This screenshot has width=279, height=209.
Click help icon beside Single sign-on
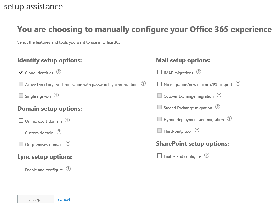56,95
